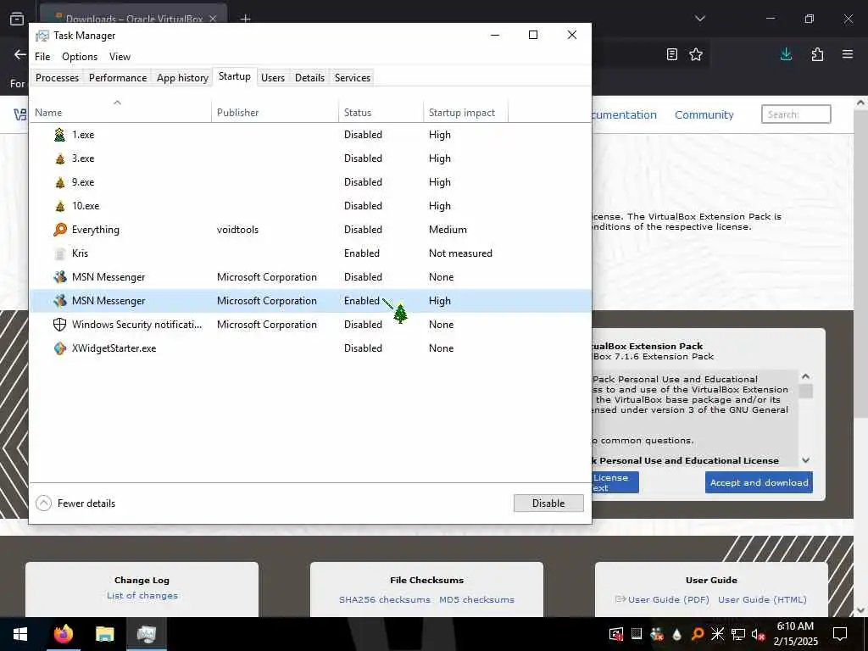The height and width of the screenshot is (651, 868).
Task: Open the File menu in Task Manager
Action: click(x=42, y=57)
